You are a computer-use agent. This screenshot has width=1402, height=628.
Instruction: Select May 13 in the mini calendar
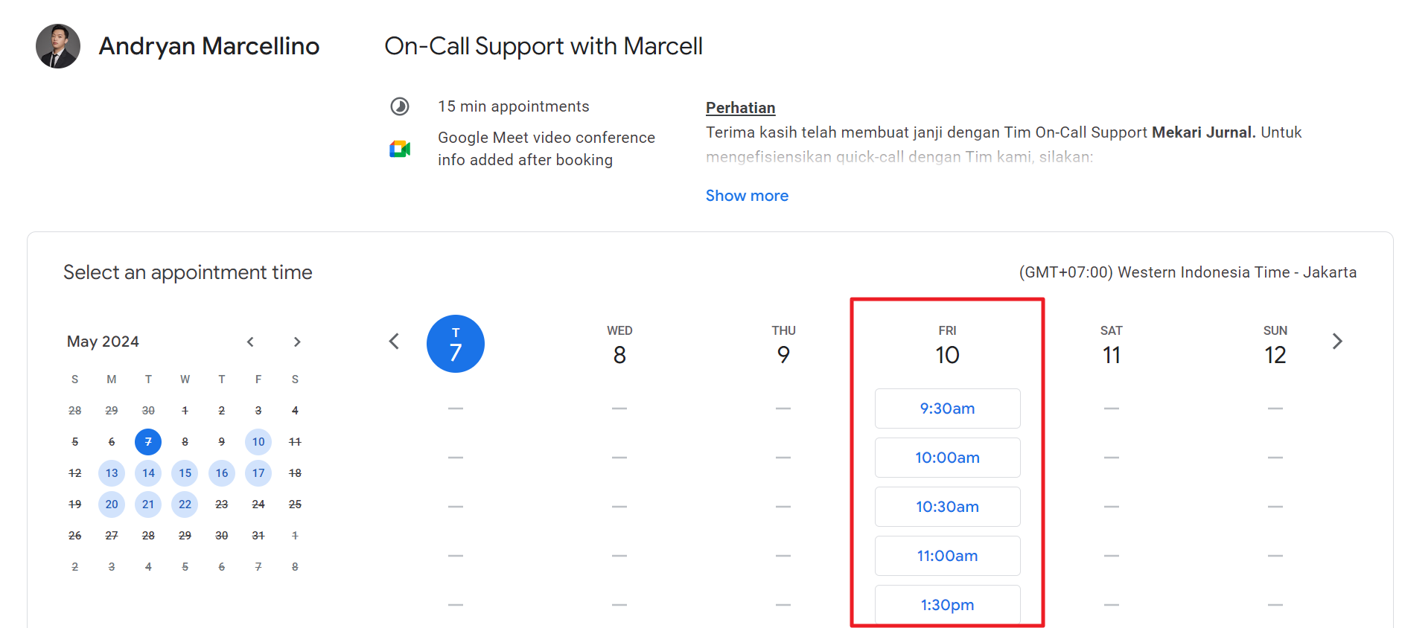pos(112,473)
